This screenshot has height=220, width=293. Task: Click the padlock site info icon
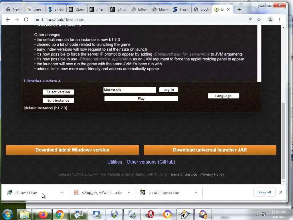[37, 19]
